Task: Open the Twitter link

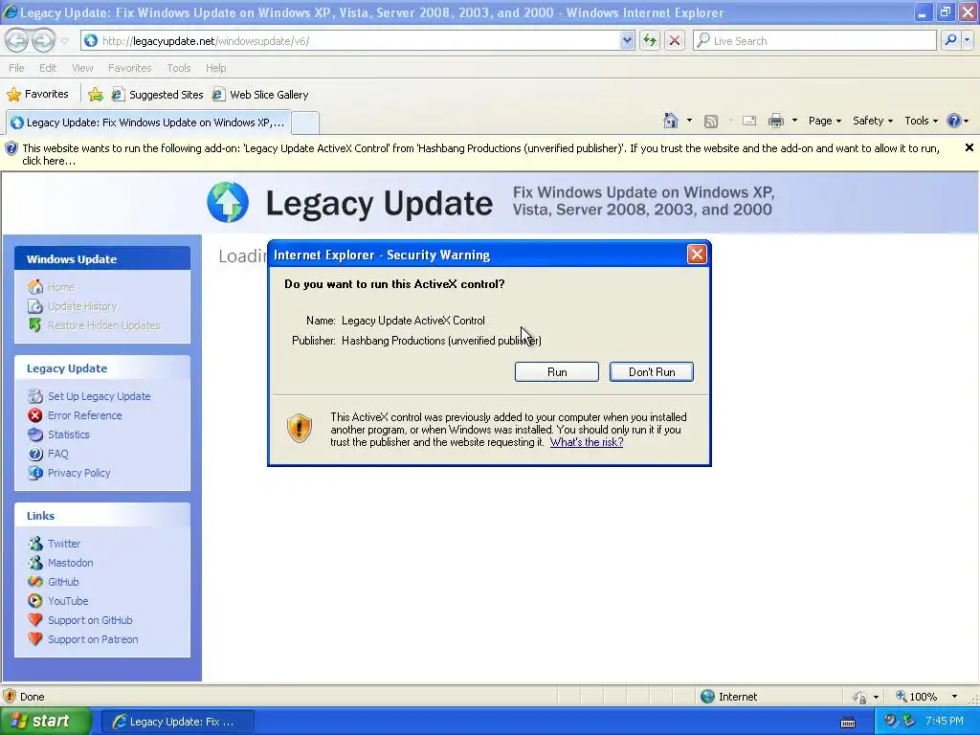Action: pos(64,544)
